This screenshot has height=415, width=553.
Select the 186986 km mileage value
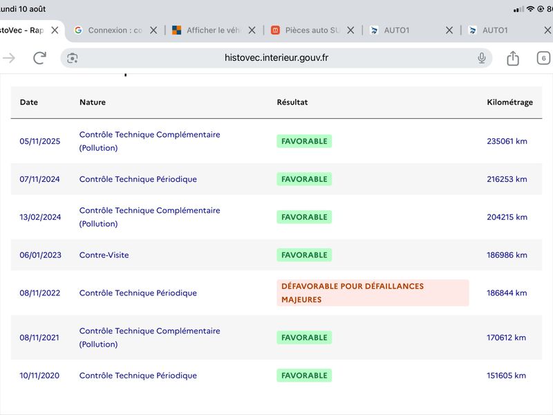[507, 255]
